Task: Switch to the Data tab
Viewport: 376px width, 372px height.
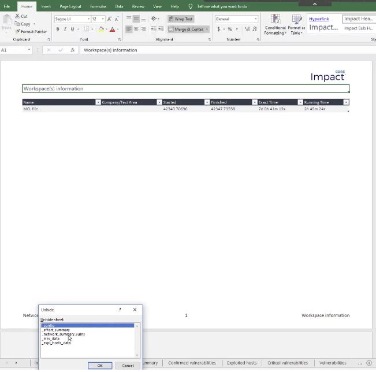Action: click(119, 6)
